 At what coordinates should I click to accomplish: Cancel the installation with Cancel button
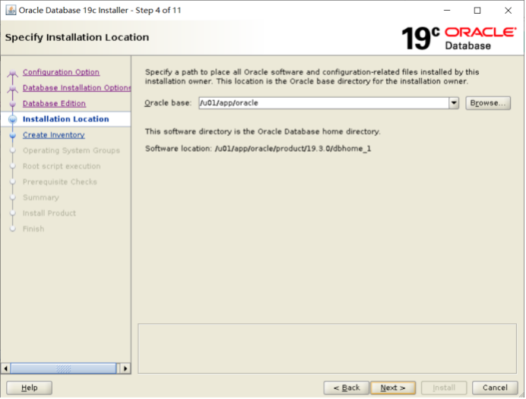[x=495, y=388]
